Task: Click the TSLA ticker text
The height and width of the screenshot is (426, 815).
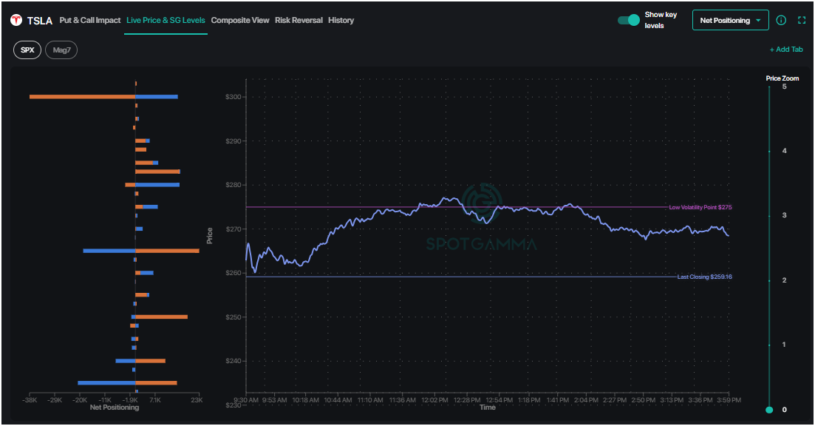Action: pyautogui.click(x=39, y=21)
